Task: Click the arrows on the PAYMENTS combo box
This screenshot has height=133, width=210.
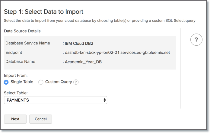Action: click(x=104, y=100)
